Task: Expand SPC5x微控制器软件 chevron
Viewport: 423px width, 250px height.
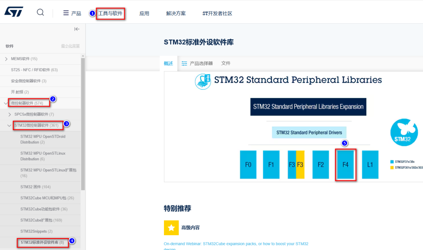Action: coord(10,114)
